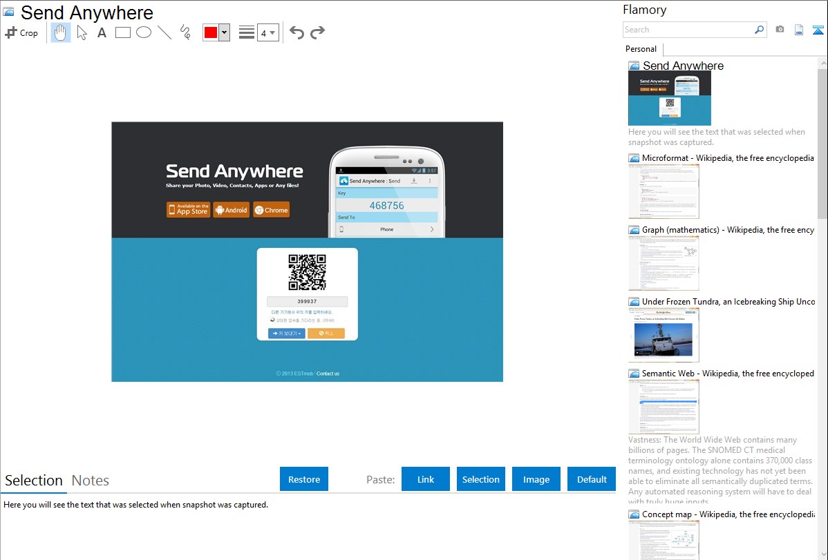Select the freehand scribble tool
828x560 pixels.
click(185, 32)
